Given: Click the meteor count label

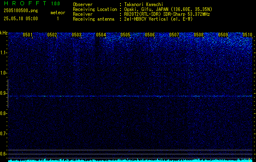Looking at the screenshot, I should tap(58, 13).
